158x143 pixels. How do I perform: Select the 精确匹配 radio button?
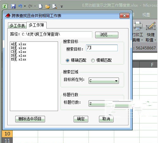point(68,60)
